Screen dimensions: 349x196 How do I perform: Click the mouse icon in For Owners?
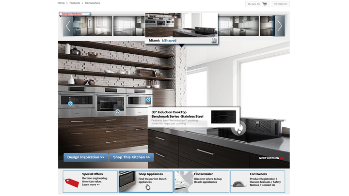[x=238, y=184]
